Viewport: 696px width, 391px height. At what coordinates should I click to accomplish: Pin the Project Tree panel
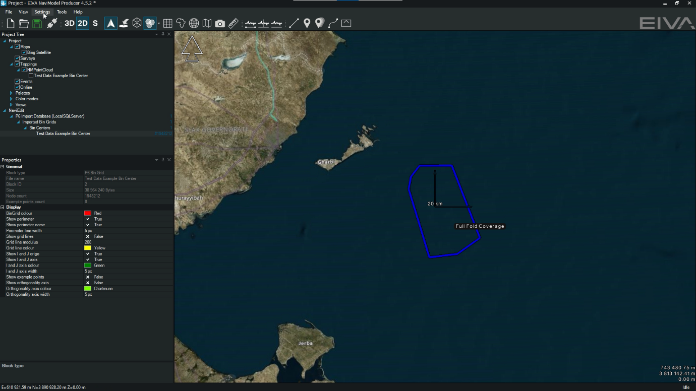[162, 35]
